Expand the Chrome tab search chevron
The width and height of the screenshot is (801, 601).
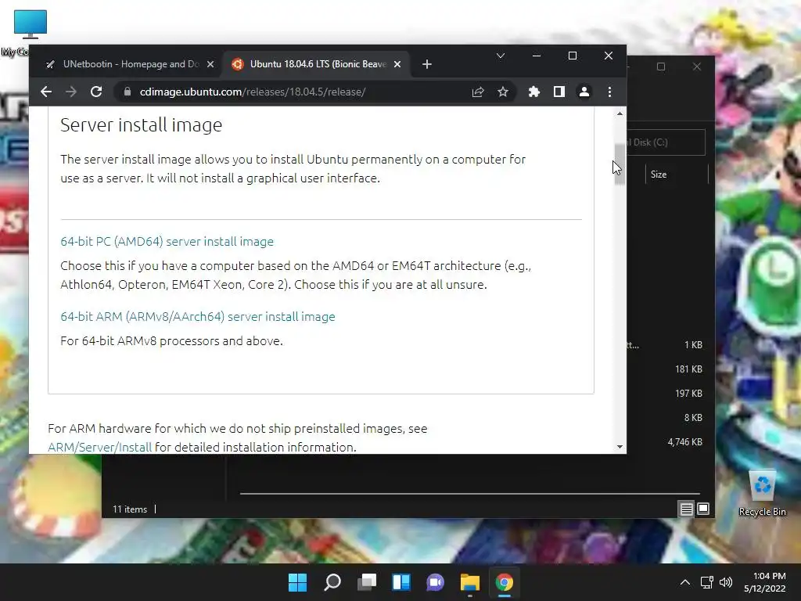501,56
